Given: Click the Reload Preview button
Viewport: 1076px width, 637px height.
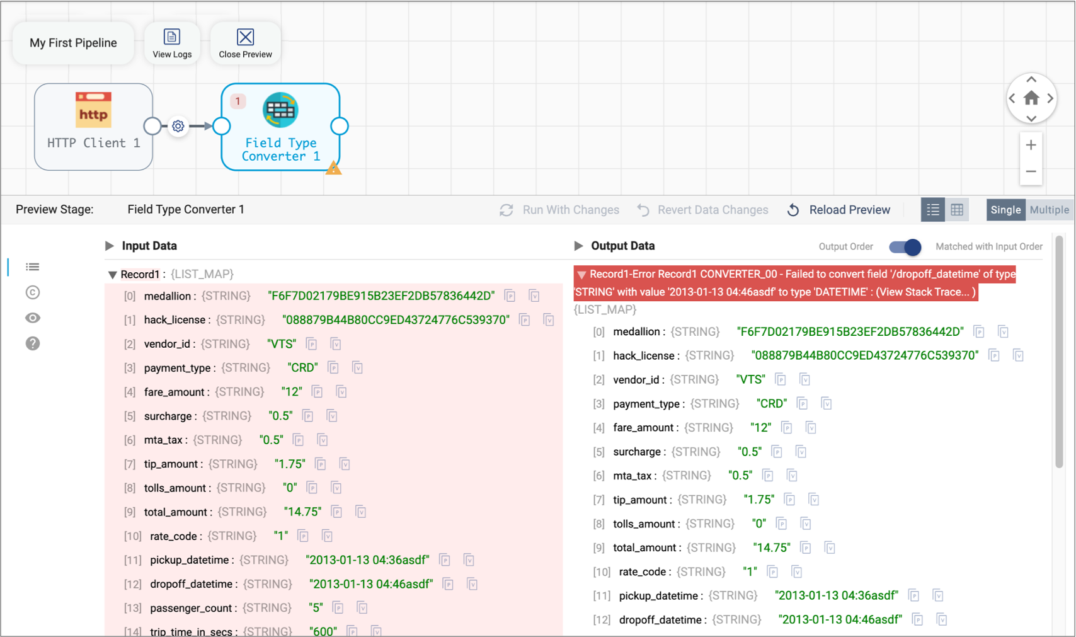Looking at the screenshot, I should (839, 210).
